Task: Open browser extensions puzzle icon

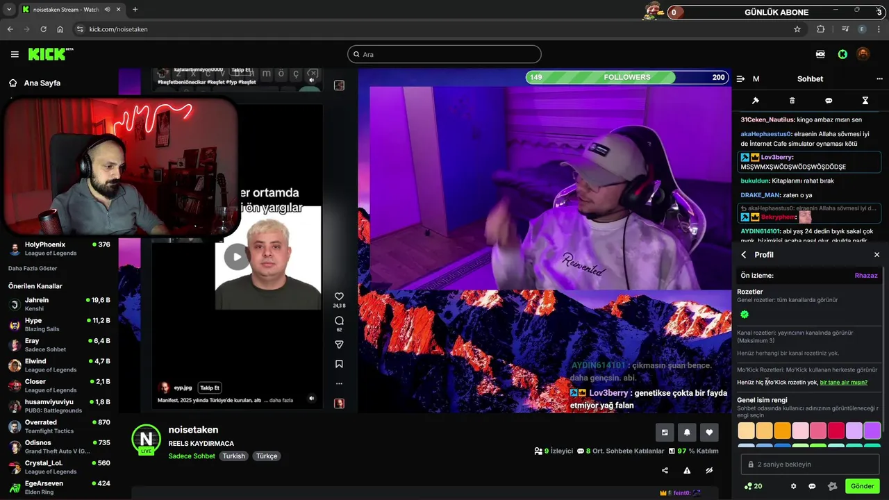Action: click(821, 29)
